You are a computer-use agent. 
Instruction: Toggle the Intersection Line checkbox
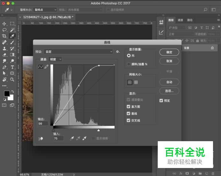click(x=128, y=120)
